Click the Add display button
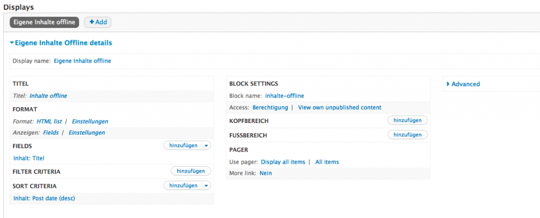Screen dimensions: 540x218 (x=98, y=22)
